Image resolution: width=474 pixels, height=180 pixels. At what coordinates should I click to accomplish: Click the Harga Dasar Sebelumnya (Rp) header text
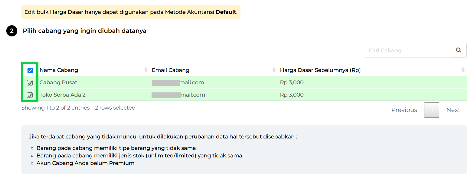pos(320,70)
